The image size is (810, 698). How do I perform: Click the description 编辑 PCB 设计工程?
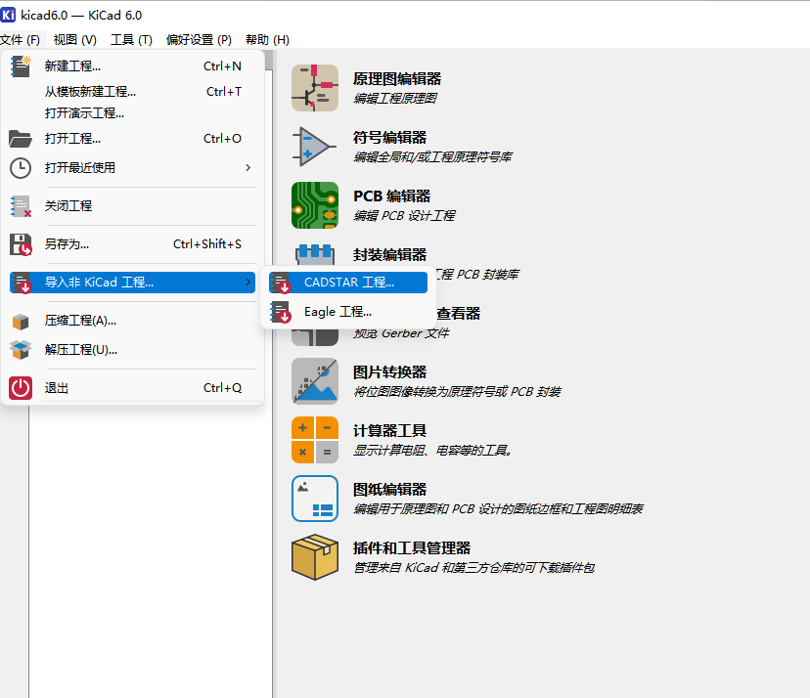click(404, 216)
